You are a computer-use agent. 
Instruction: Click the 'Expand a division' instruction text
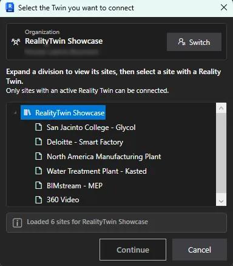coord(113,77)
